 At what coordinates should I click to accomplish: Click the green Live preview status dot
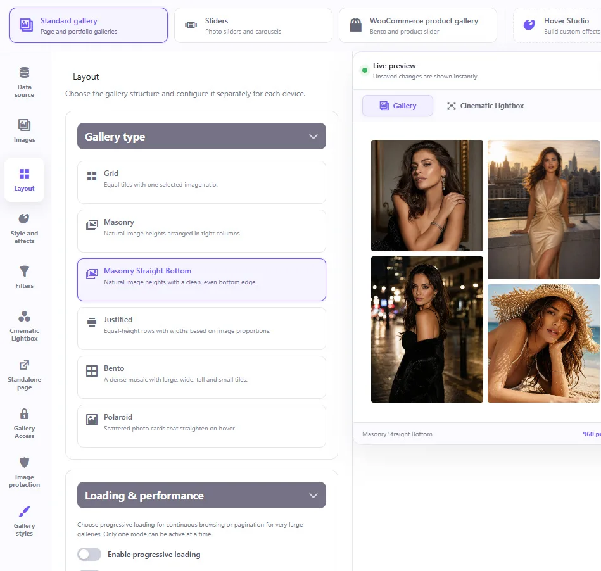coord(365,70)
